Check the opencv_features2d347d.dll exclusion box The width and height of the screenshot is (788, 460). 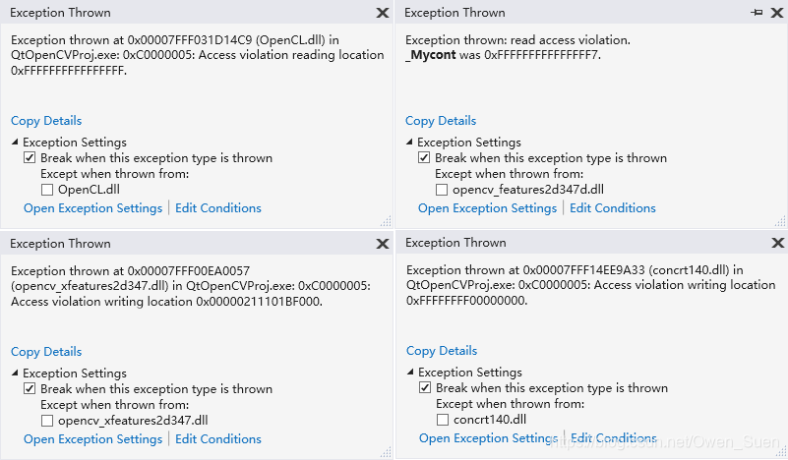tap(442, 190)
